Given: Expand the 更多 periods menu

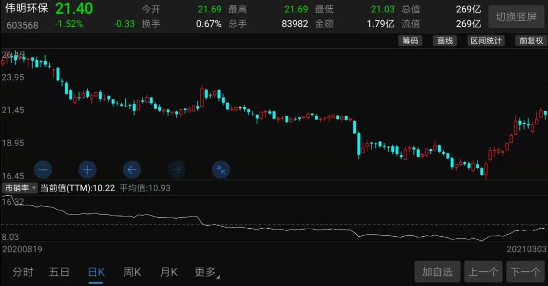Looking at the screenshot, I should pos(207,272).
